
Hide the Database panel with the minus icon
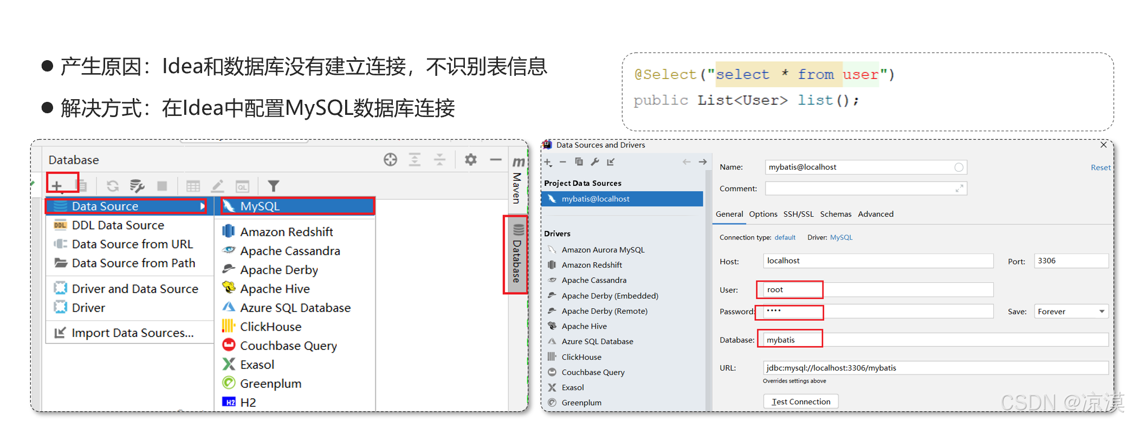coord(495,159)
